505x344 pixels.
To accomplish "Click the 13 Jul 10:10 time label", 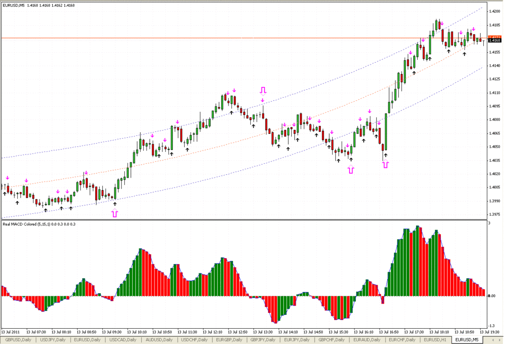I will (x=137, y=332).
